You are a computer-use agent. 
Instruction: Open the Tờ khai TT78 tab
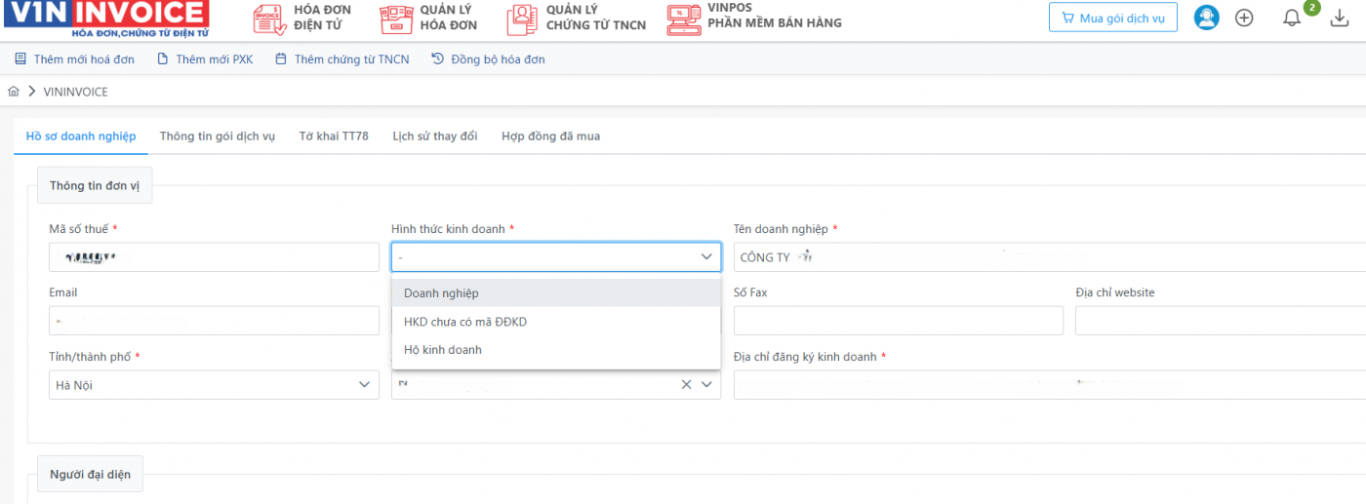tap(334, 136)
